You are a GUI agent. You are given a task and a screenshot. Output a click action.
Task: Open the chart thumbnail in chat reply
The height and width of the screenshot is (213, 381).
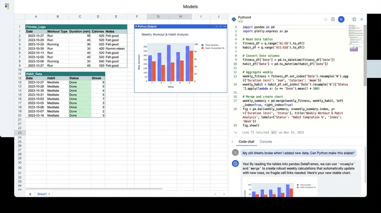tap(280, 187)
